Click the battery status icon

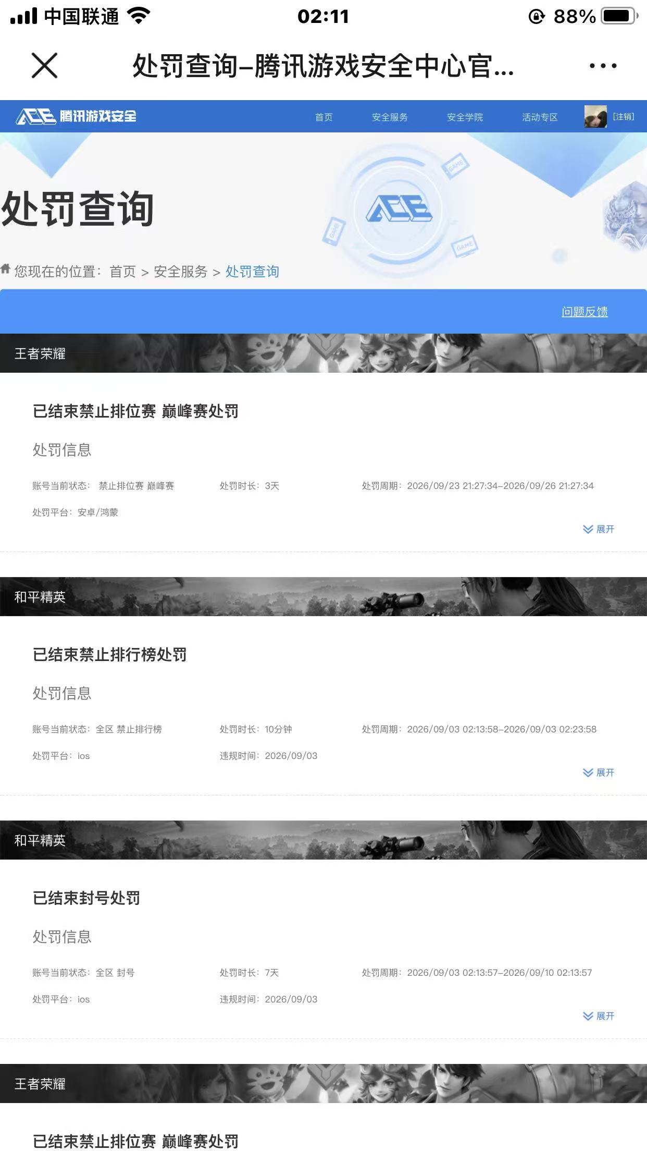point(620,16)
